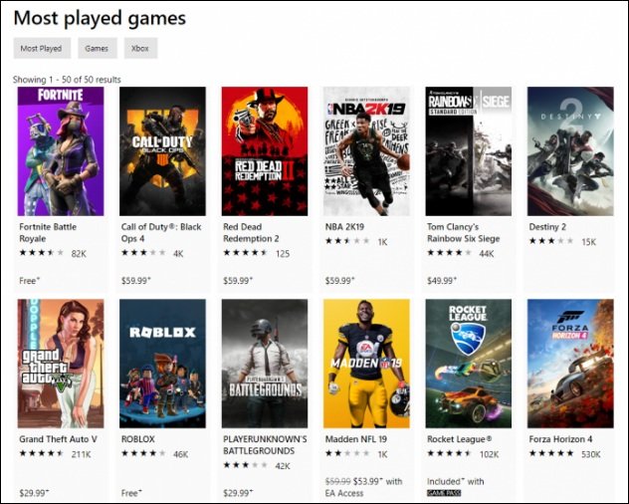This screenshot has height=504, width=629.
Task: Click Destiny 2 star rating 15K
Action: click(x=562, y=241)
